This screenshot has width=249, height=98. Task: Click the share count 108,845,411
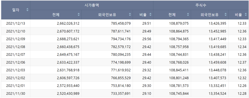179,70
